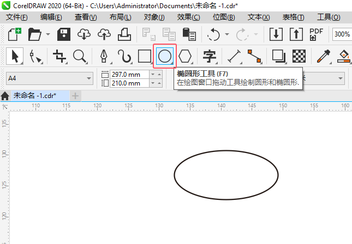This screenshot has height=244, width=352.
Task: Decrease page height with down stepper
Action: point(153,83)
